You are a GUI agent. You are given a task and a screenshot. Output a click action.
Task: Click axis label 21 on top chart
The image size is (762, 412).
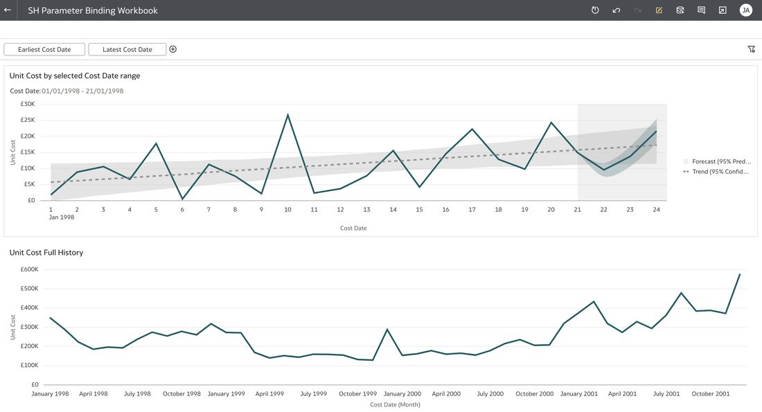[x=577, y=209]
